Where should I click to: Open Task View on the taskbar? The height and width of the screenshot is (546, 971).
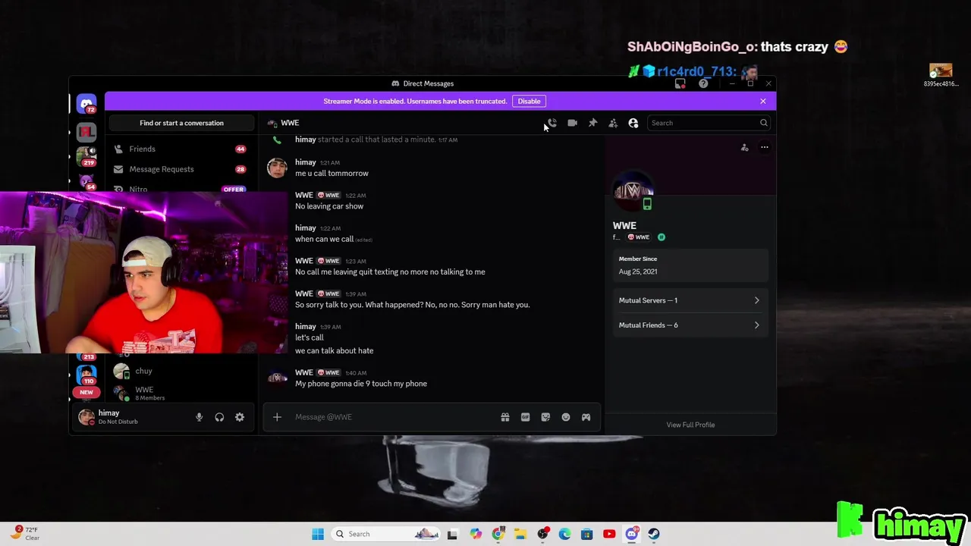click(453, 534)
